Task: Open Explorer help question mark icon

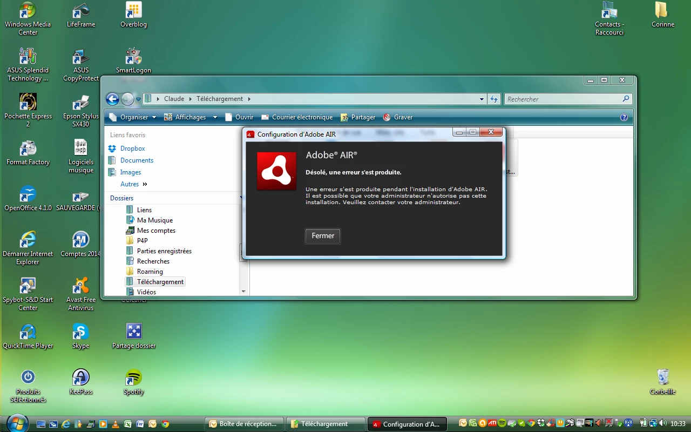Action: click(x=624, y=117)
